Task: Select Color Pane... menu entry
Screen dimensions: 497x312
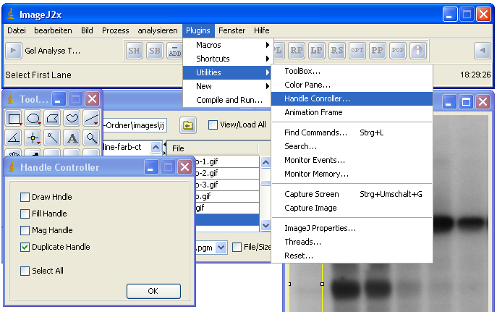Action: point(352,85)
